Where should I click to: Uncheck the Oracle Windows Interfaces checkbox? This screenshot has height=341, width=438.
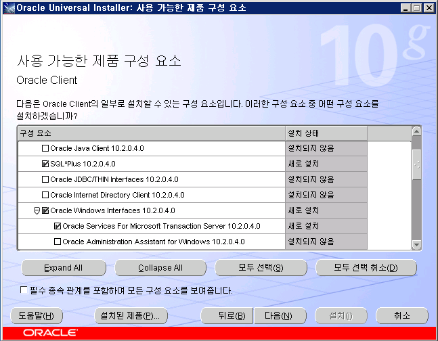[45, 210]
